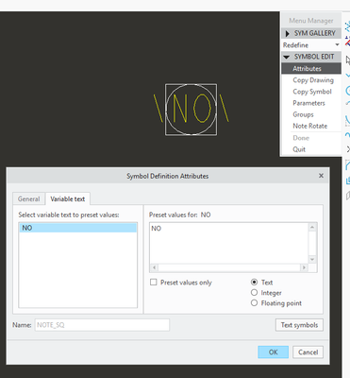Confirm with the OK button

click(x=273, y=352)
